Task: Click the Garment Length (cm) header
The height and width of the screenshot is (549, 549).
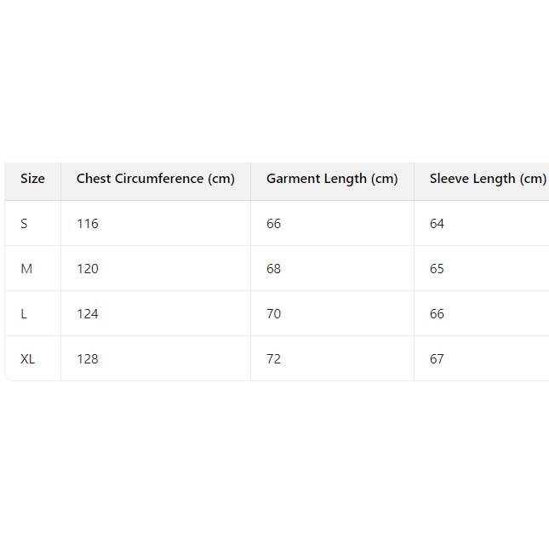Action: [x=332, y=179]
